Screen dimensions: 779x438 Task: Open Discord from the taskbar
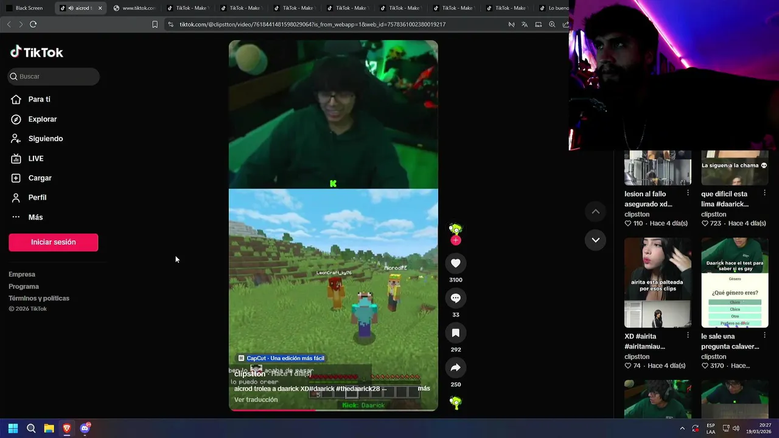point(85,428)
